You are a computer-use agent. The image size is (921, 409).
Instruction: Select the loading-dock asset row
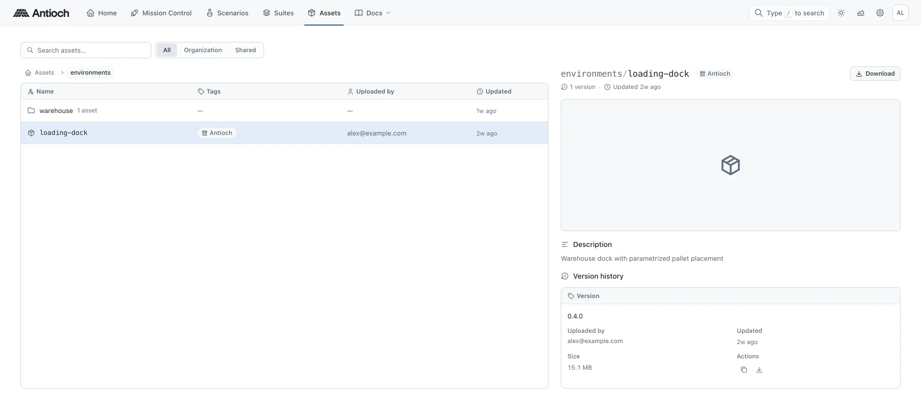[x=284, y=133]
